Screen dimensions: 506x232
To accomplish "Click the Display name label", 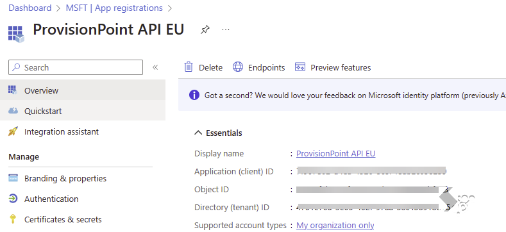I will [219, 154].
